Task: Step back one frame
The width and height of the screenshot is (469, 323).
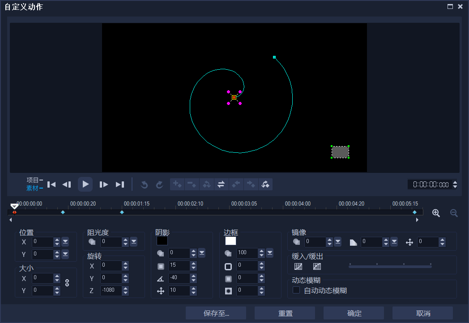Action: [x=67, y=185]
